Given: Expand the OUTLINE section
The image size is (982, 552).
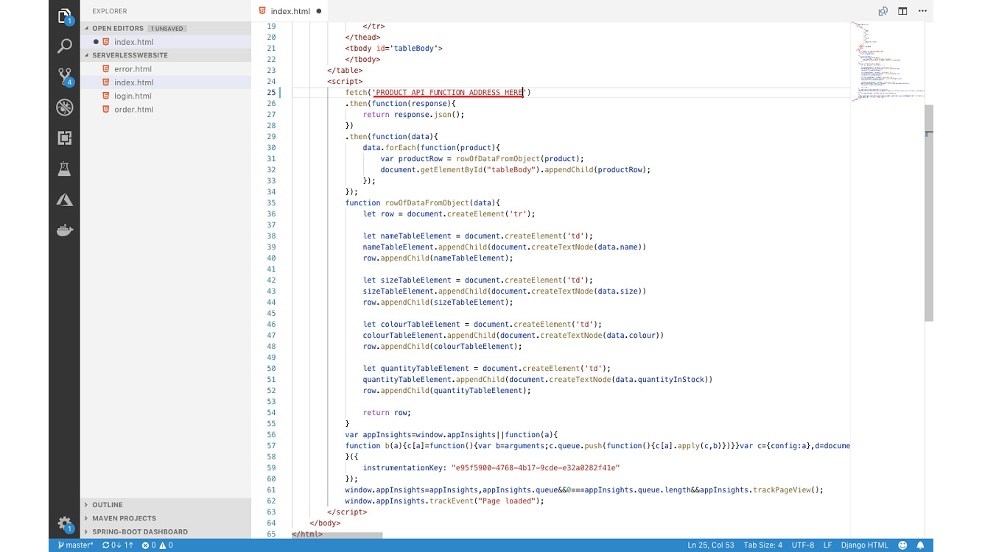Looking at the screenshot, I should 166,505.
